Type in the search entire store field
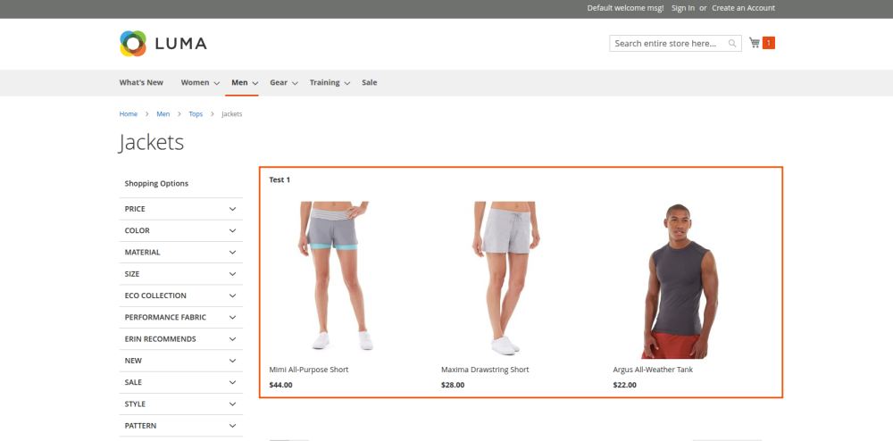 pos(668,44)
